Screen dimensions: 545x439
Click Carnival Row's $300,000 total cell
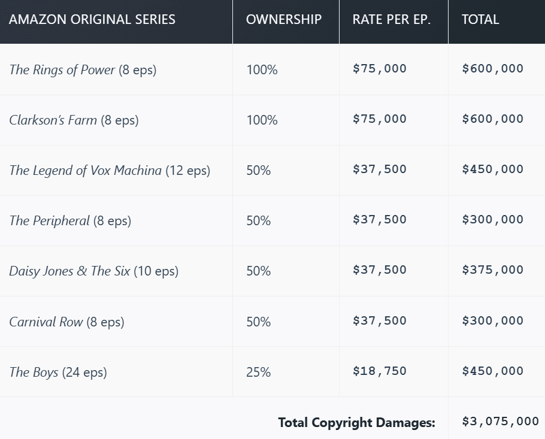[x=492, y=321]
